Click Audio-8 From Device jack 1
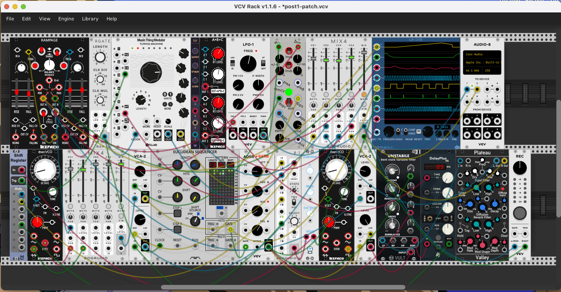The height and width of the screenshot is (292, 561). click(467, 120)
